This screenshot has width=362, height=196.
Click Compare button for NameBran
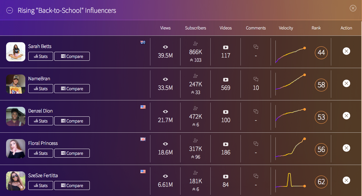72,89
